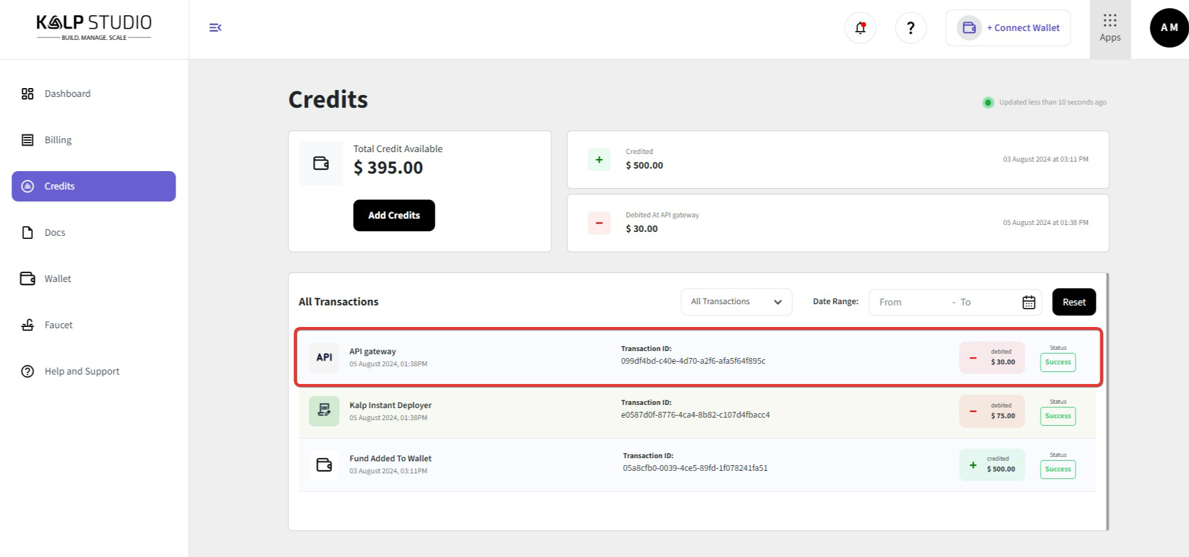Go to Dashboard in the sidebar

point(67,94)
